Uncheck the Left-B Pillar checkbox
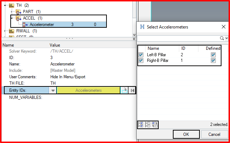 (x=141, y=55)
